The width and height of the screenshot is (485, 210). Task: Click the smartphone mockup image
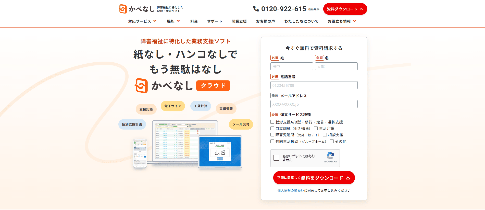point(140,153)
